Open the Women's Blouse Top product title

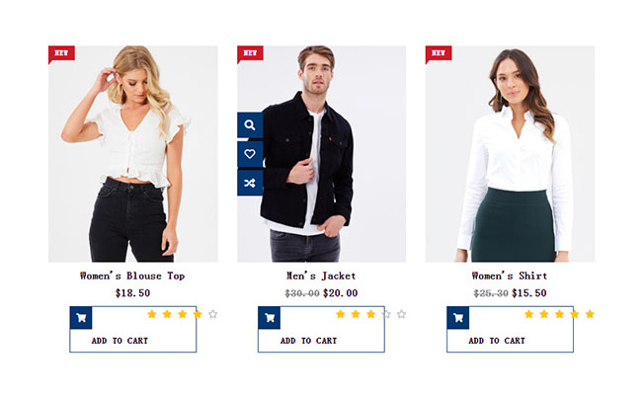coord(132,276)
